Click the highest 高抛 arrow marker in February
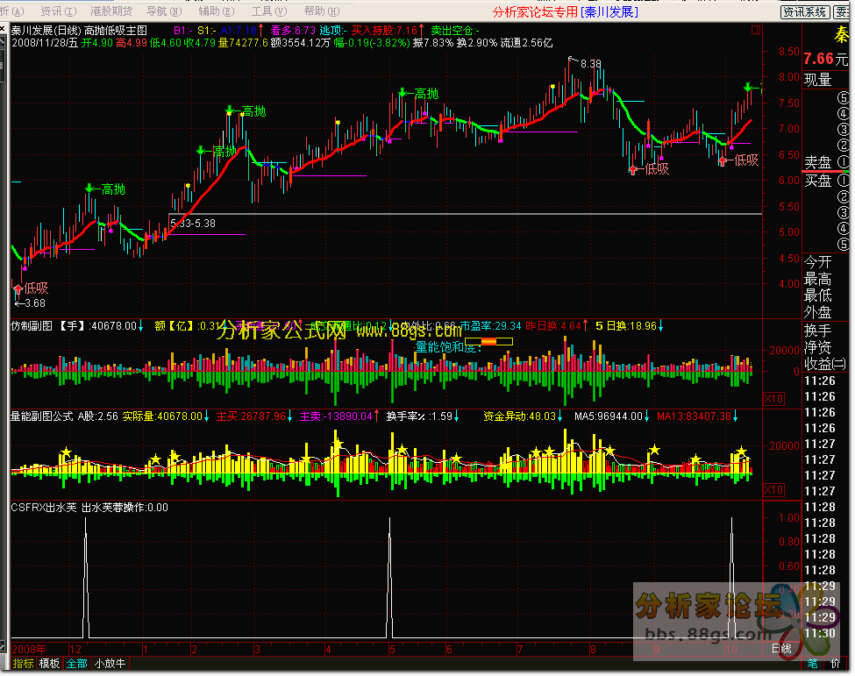855x676 pixels. point(230,110)
